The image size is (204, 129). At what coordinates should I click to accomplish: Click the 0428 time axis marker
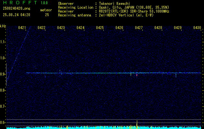click(158, 28)
